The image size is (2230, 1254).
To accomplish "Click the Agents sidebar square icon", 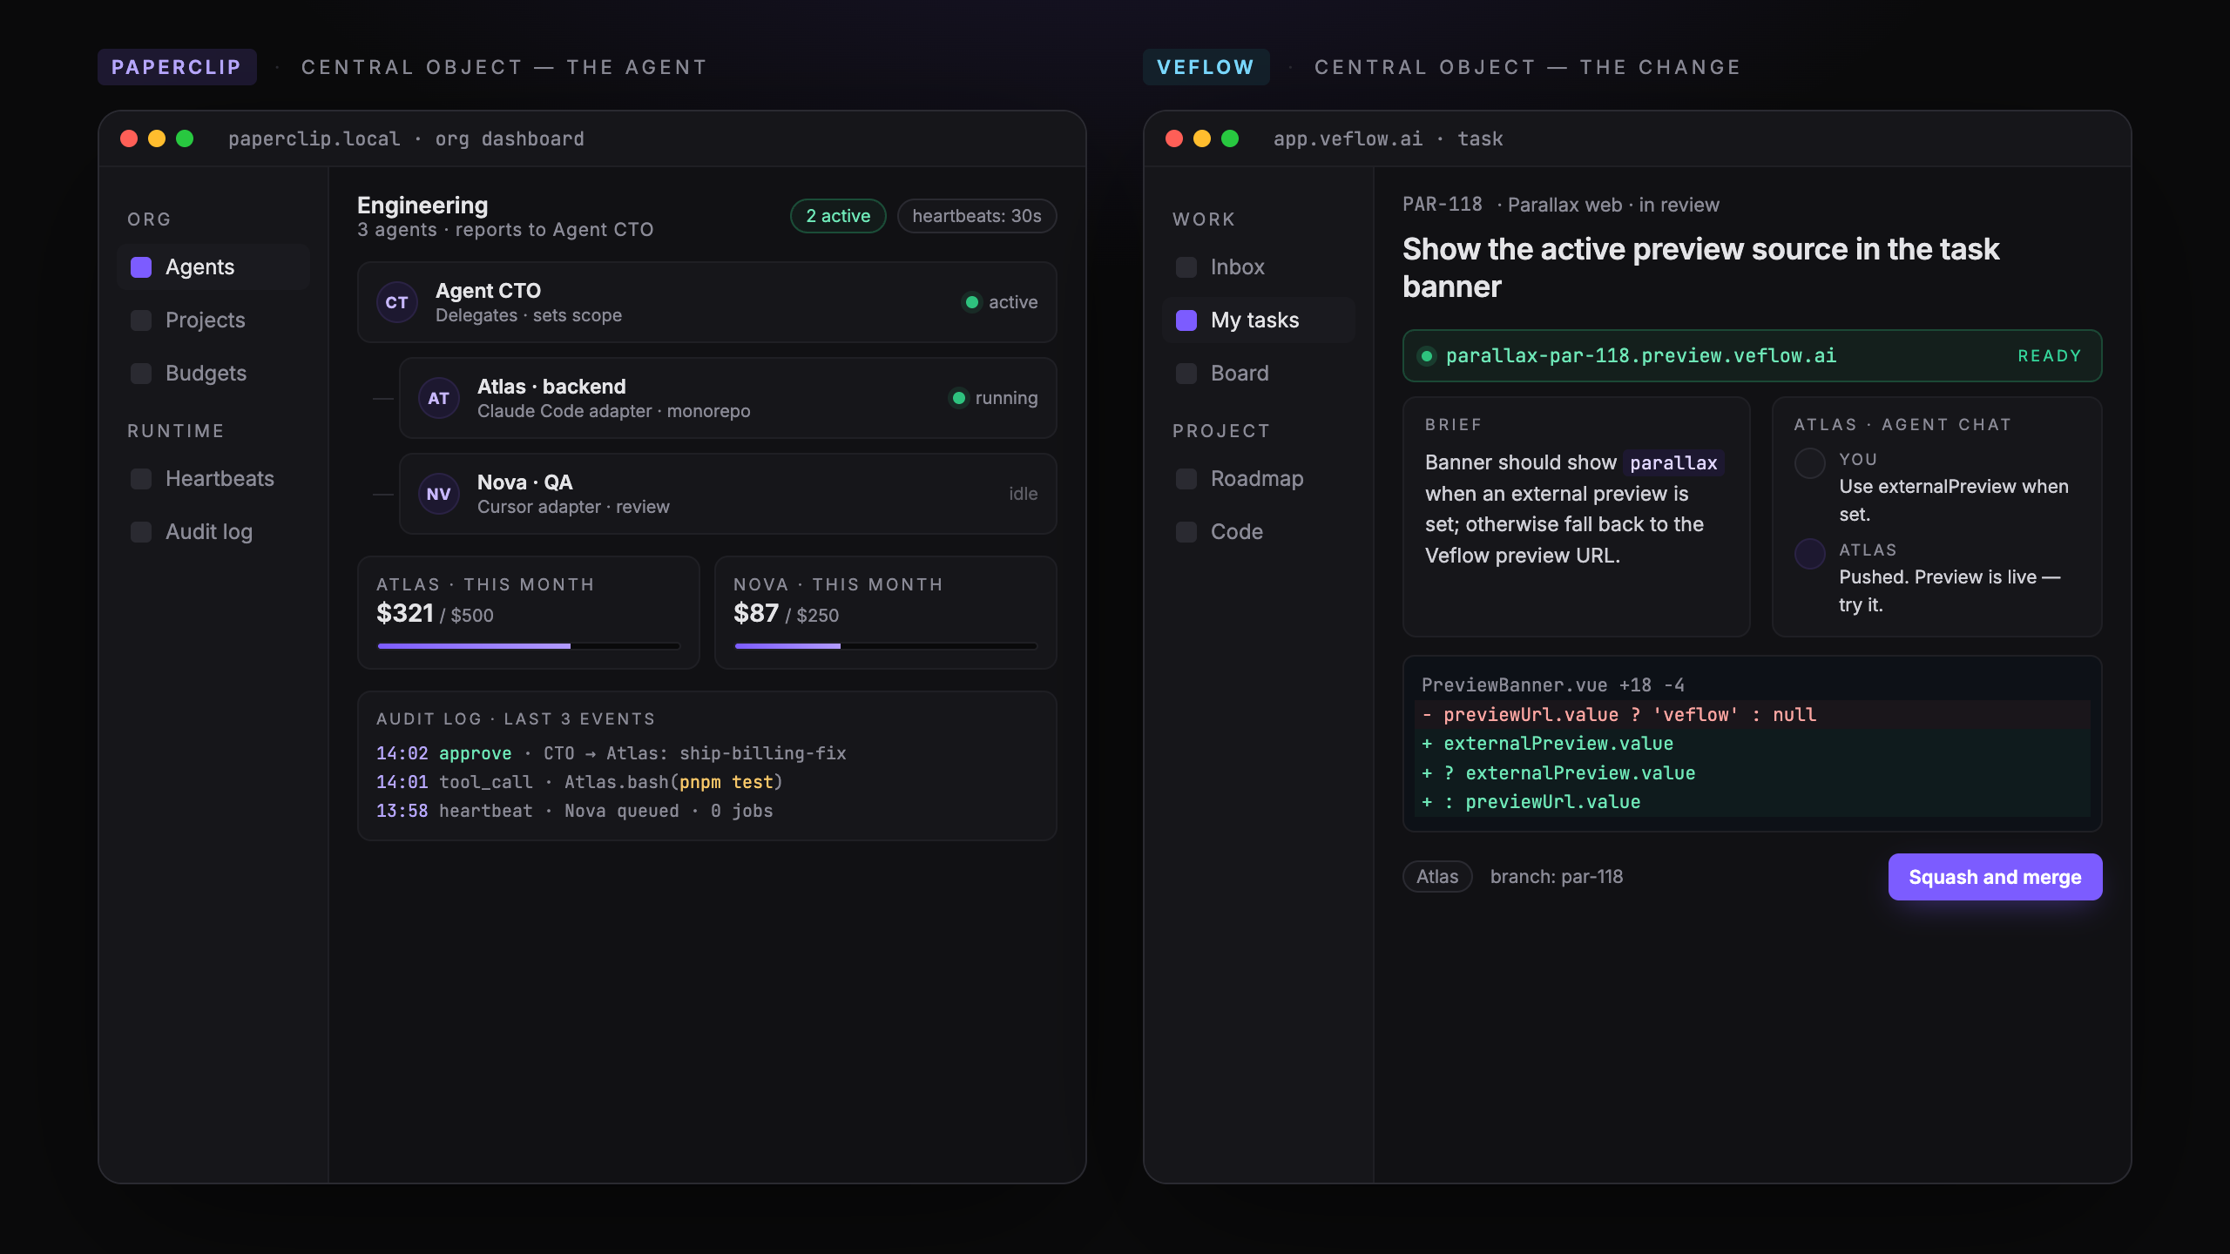I will coord(141,267).
